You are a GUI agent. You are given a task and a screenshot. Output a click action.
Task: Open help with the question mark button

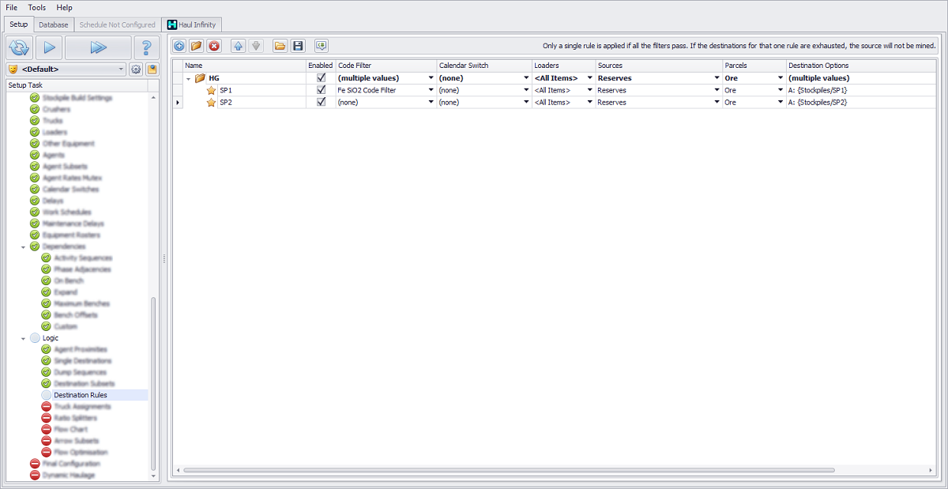tap(146, 47)
